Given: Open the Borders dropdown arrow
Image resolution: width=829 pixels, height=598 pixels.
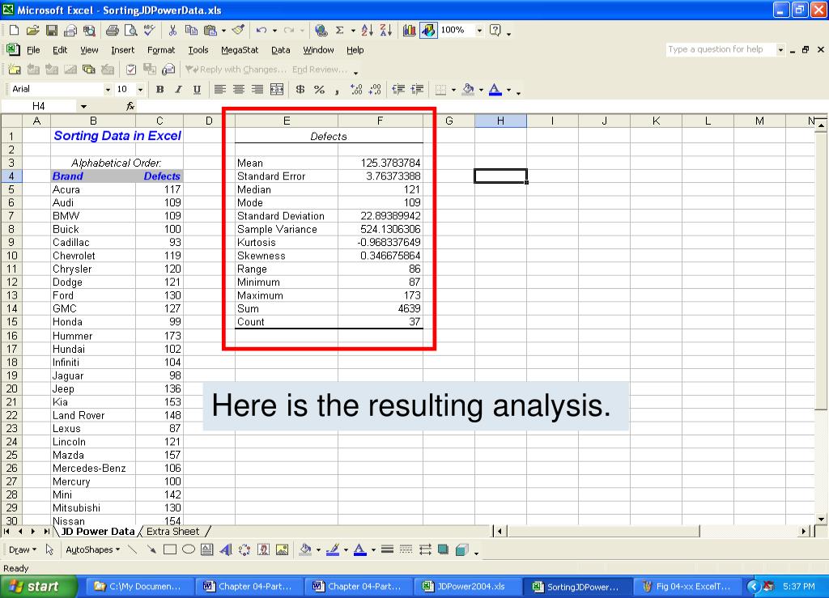Looking at the screenshot, I should (x=453, y=90).
